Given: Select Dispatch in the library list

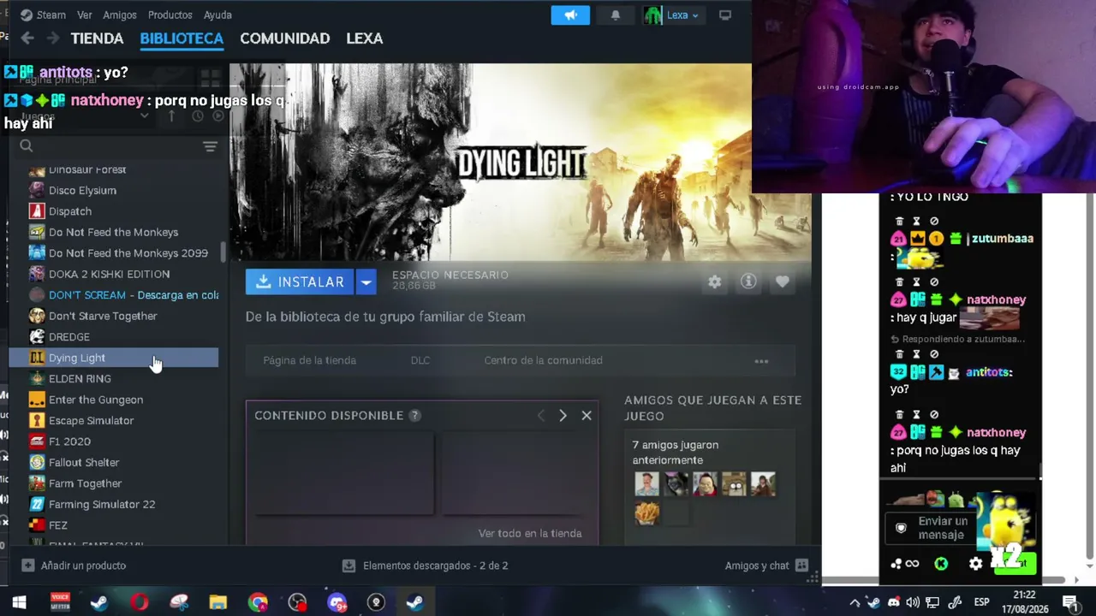Looking at the screenshot, I should coord(114,211).
